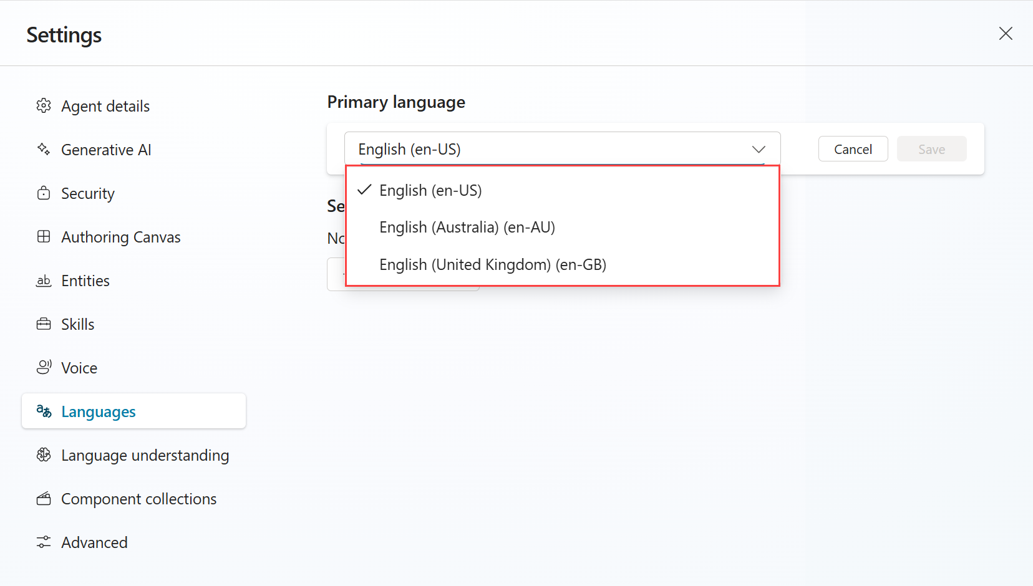Click the Agent details gear icon
The height and width of the screenshot is (586, 1033).
coord(44,106)
